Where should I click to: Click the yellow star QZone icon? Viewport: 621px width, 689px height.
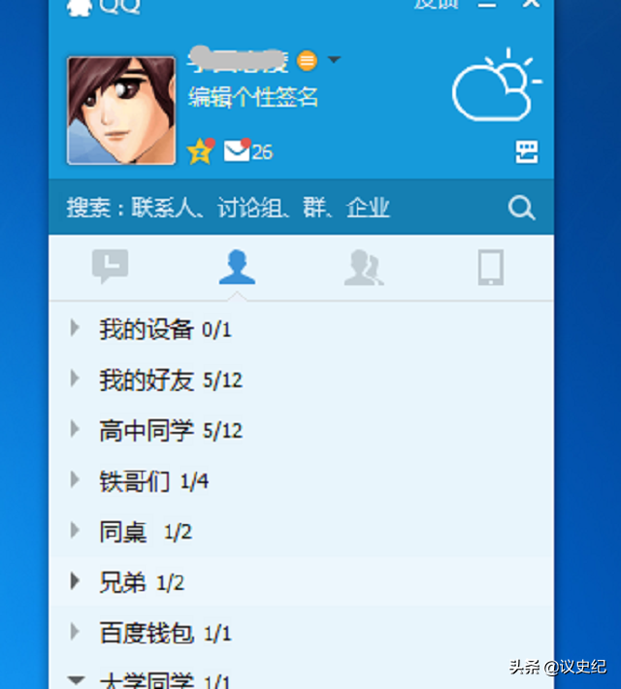201,151
